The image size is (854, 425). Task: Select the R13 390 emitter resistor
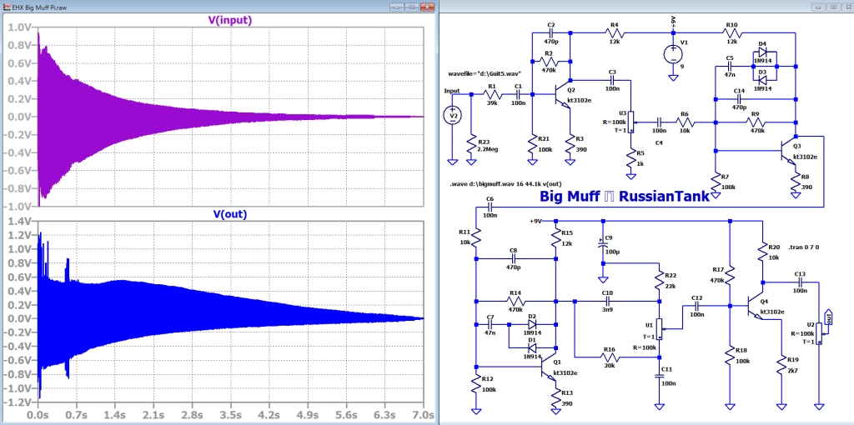[555, 397]
